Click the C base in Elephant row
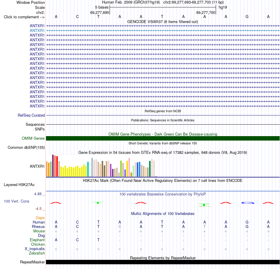The width and height of the screenshot is (280, 269). (x=77, y=240)
